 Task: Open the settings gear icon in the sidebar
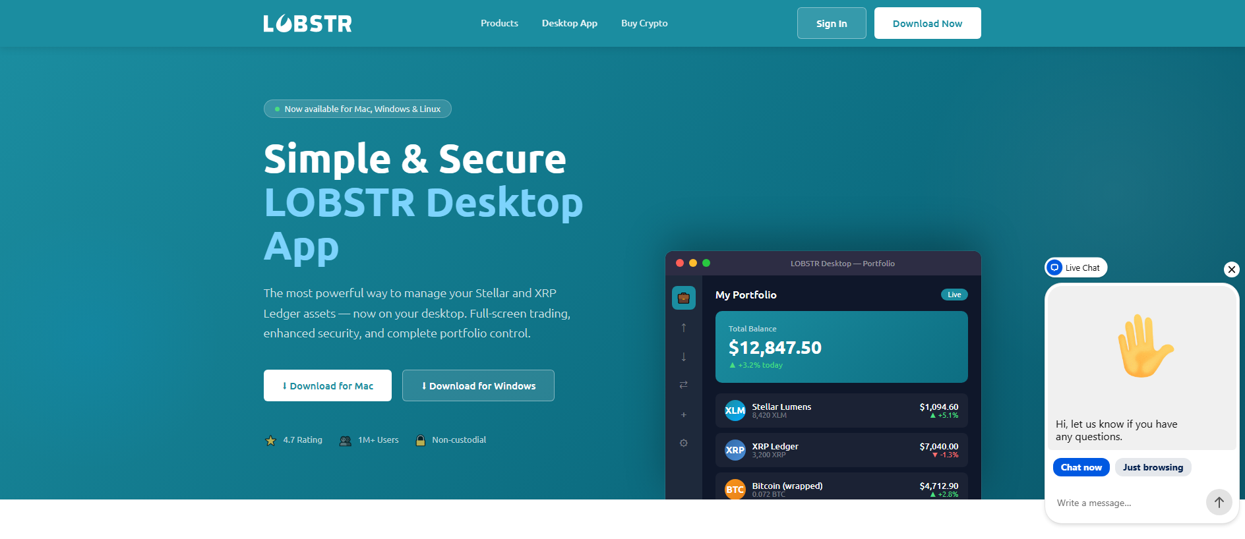[684, 443]
